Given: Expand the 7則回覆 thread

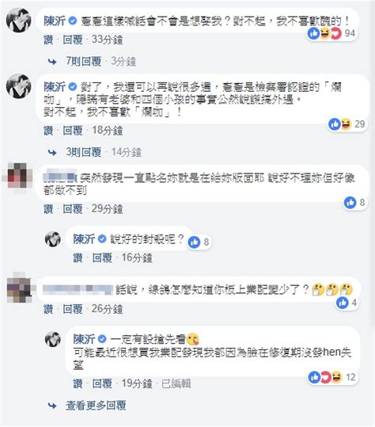Looking at the screenshot, I should click(x=84, y=61).
